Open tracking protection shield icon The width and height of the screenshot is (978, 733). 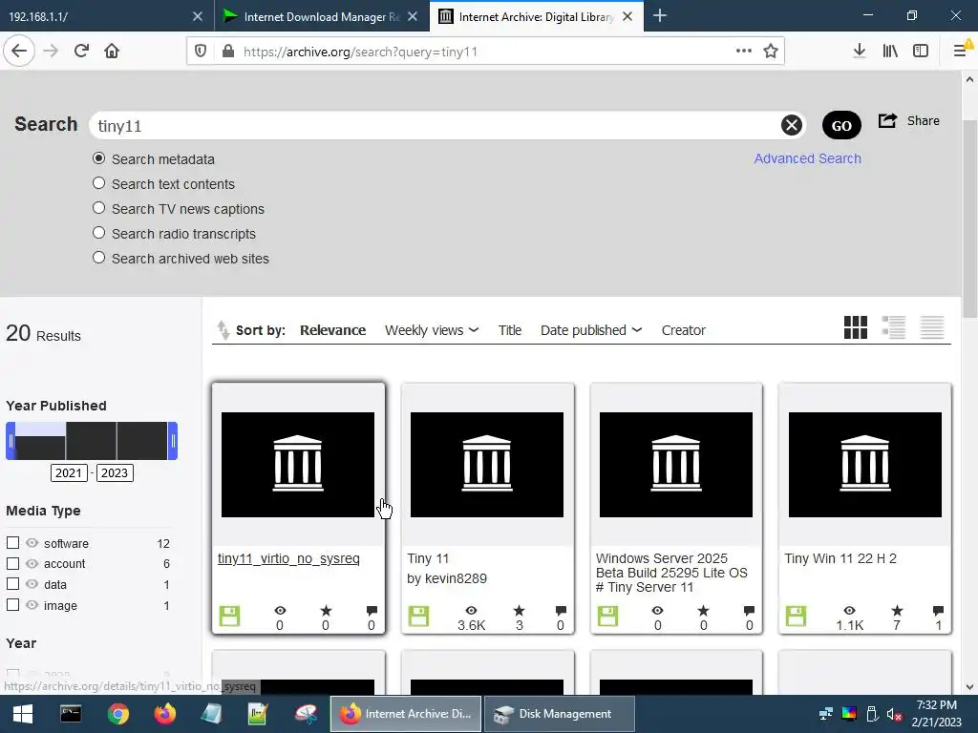point(201,52)
